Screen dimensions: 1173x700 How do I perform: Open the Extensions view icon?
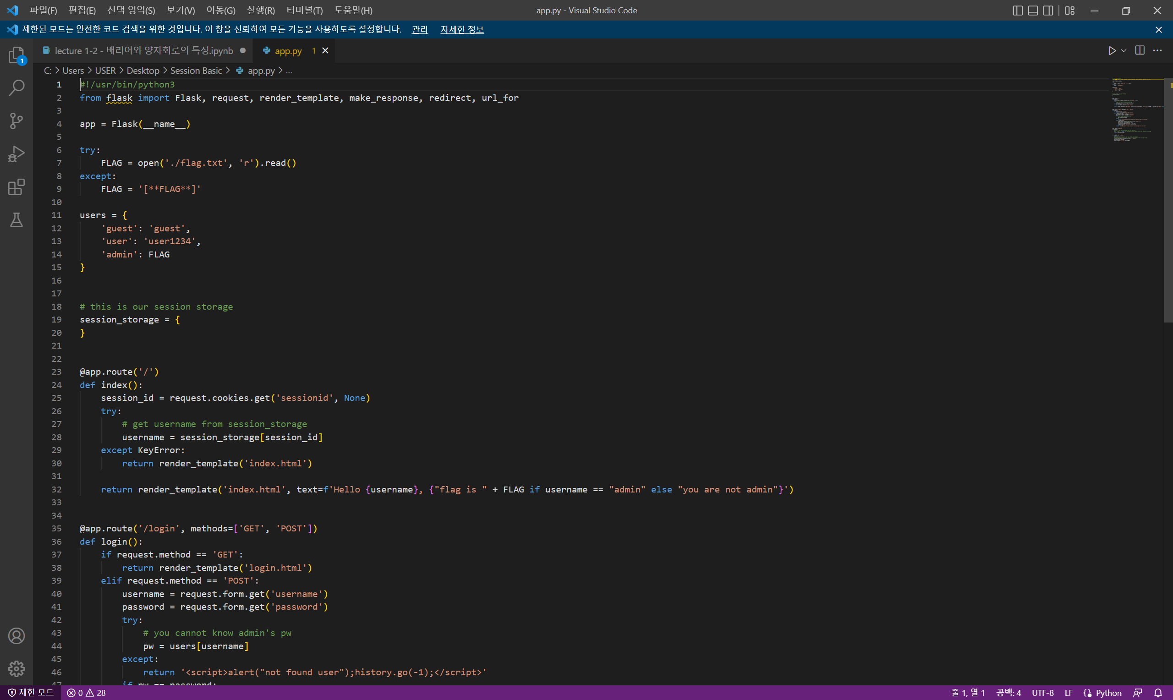(x=16, y=187)
